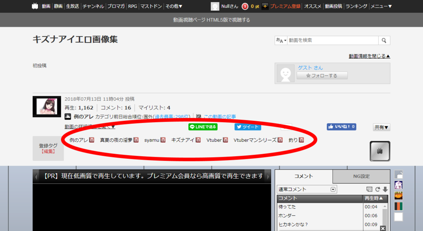Click the PR banner next arrow

pyautogui.click(x=268, y=177)
